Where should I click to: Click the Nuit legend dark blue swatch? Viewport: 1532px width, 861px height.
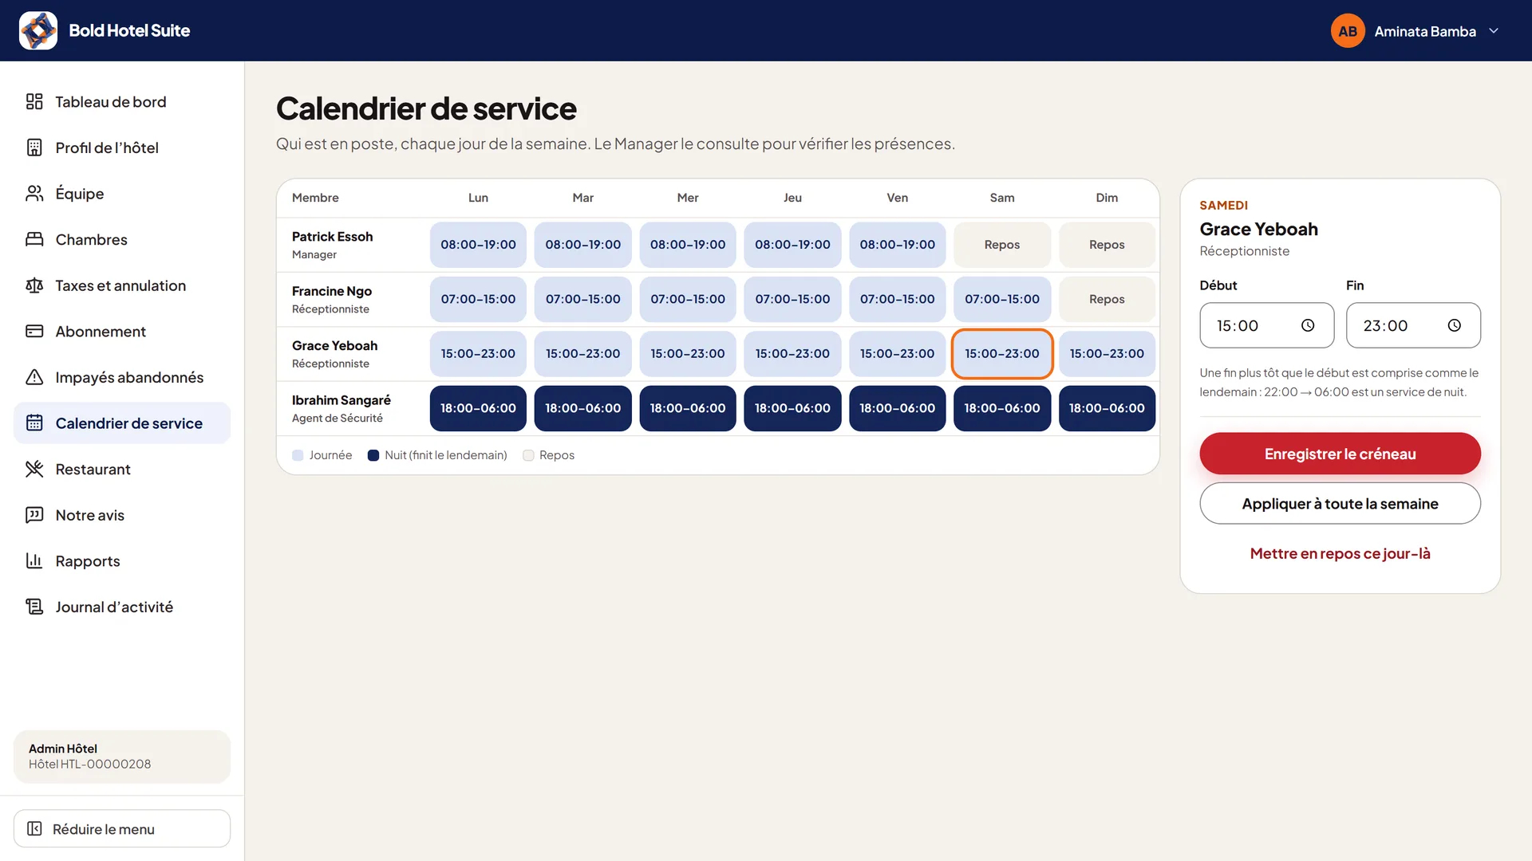(x=373, y=455)
